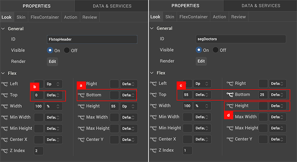Click the link icon beside Width in FlxtopHeader panel
The image size is (297, 162).
point(4,106)
